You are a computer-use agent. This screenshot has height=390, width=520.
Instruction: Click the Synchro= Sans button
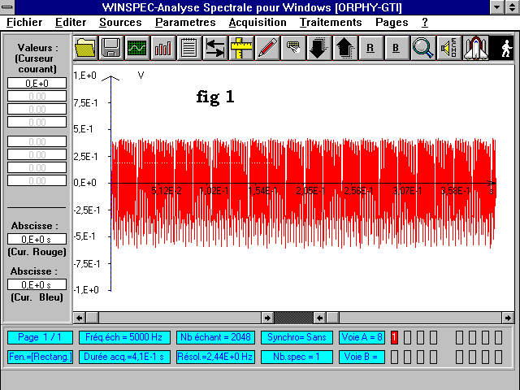(297, 338)
